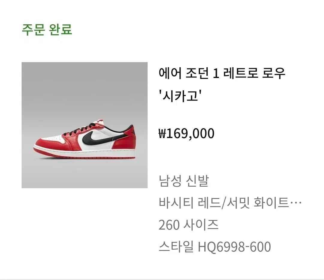The width and height of the screenshot is (324, 280).
Task: Select the 남성 신발 category text
Action: click(x=183, y=181)
